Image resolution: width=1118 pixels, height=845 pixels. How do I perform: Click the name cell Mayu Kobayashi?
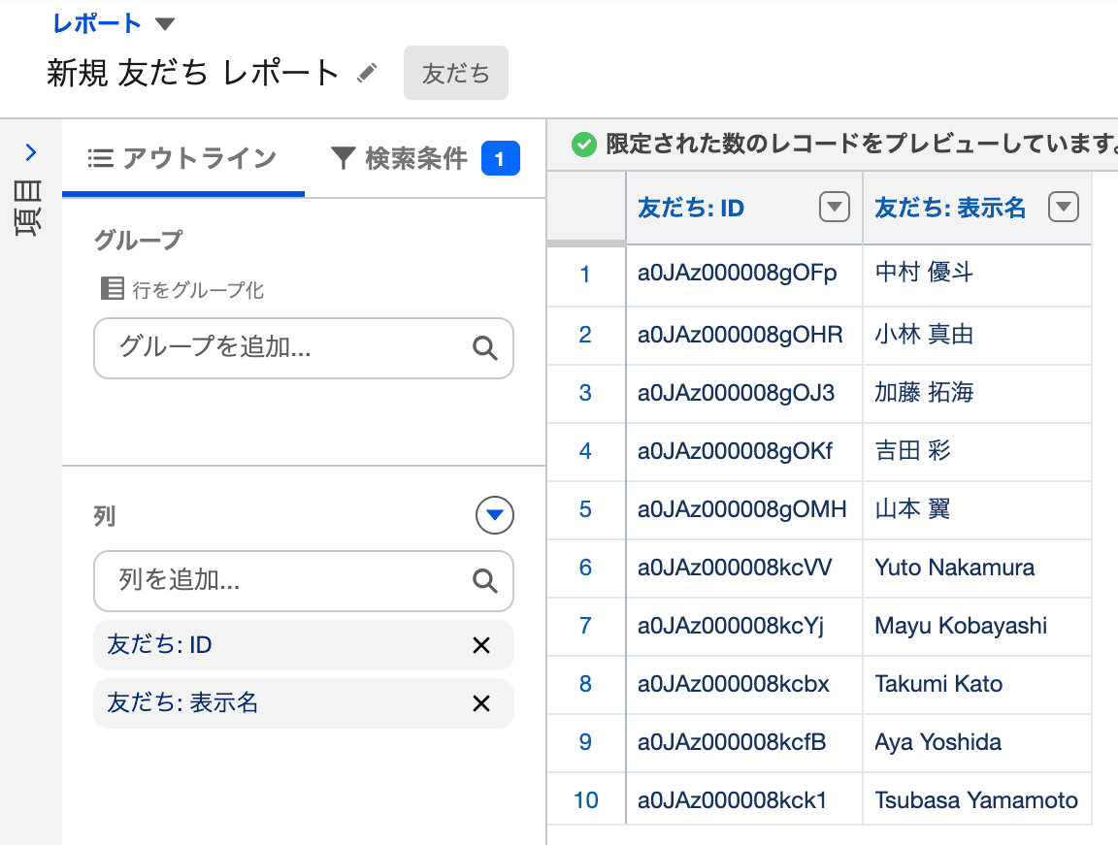(x=977, y=627)
